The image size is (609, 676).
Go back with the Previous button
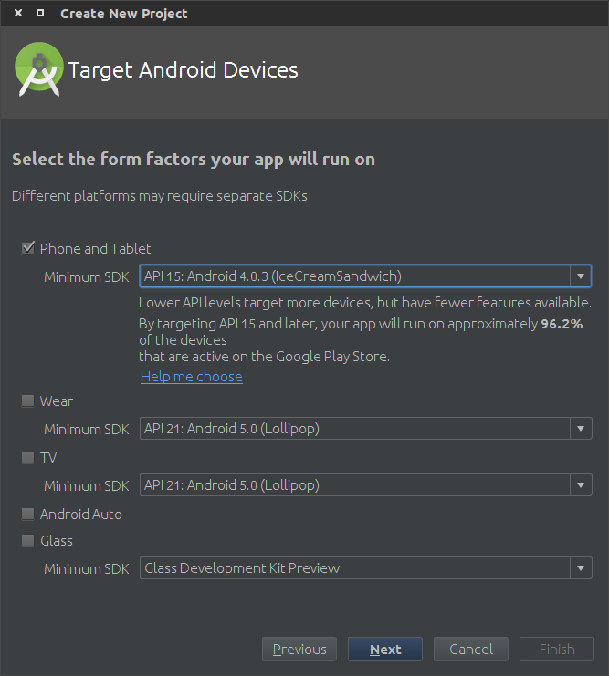pos(299,649)
